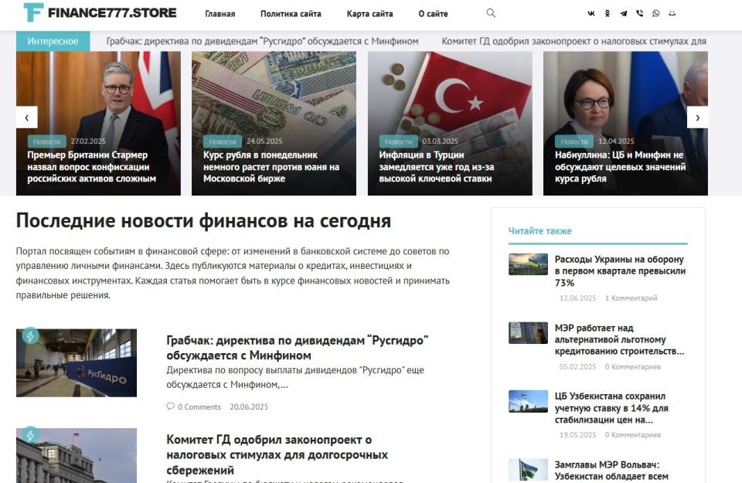Viewport: 742px width, 483px height.
Task: Open Набиуллина ЦБ и Минфин slide title
Action: click(620, 166)
